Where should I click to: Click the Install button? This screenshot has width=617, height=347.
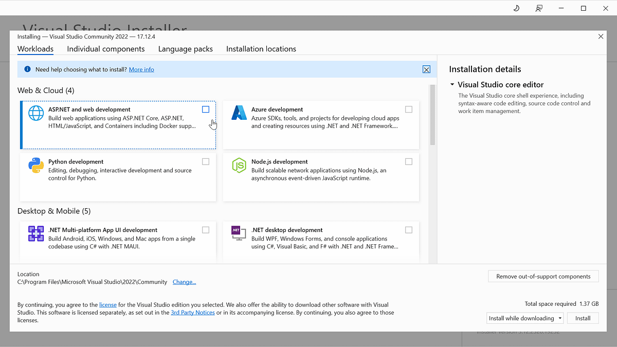pyautogui.click(x=583, y=318)
